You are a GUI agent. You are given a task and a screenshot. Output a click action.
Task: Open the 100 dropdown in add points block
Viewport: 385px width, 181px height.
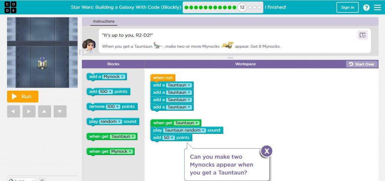(106, 91)
